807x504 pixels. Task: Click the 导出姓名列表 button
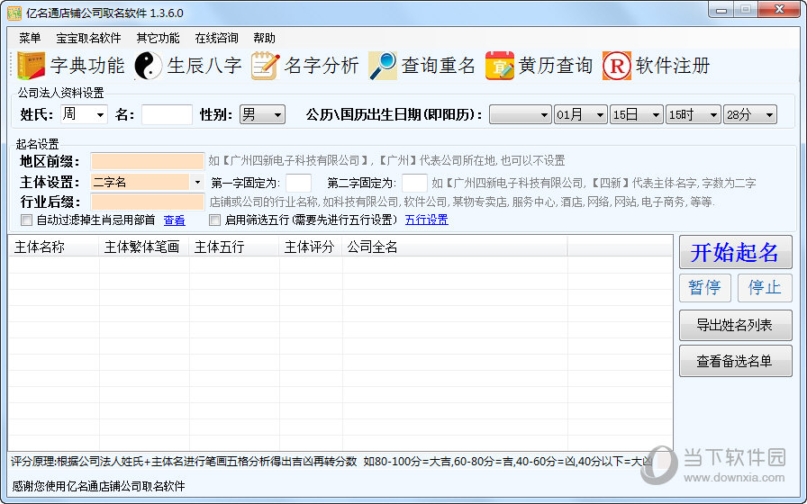pos(736,325)
